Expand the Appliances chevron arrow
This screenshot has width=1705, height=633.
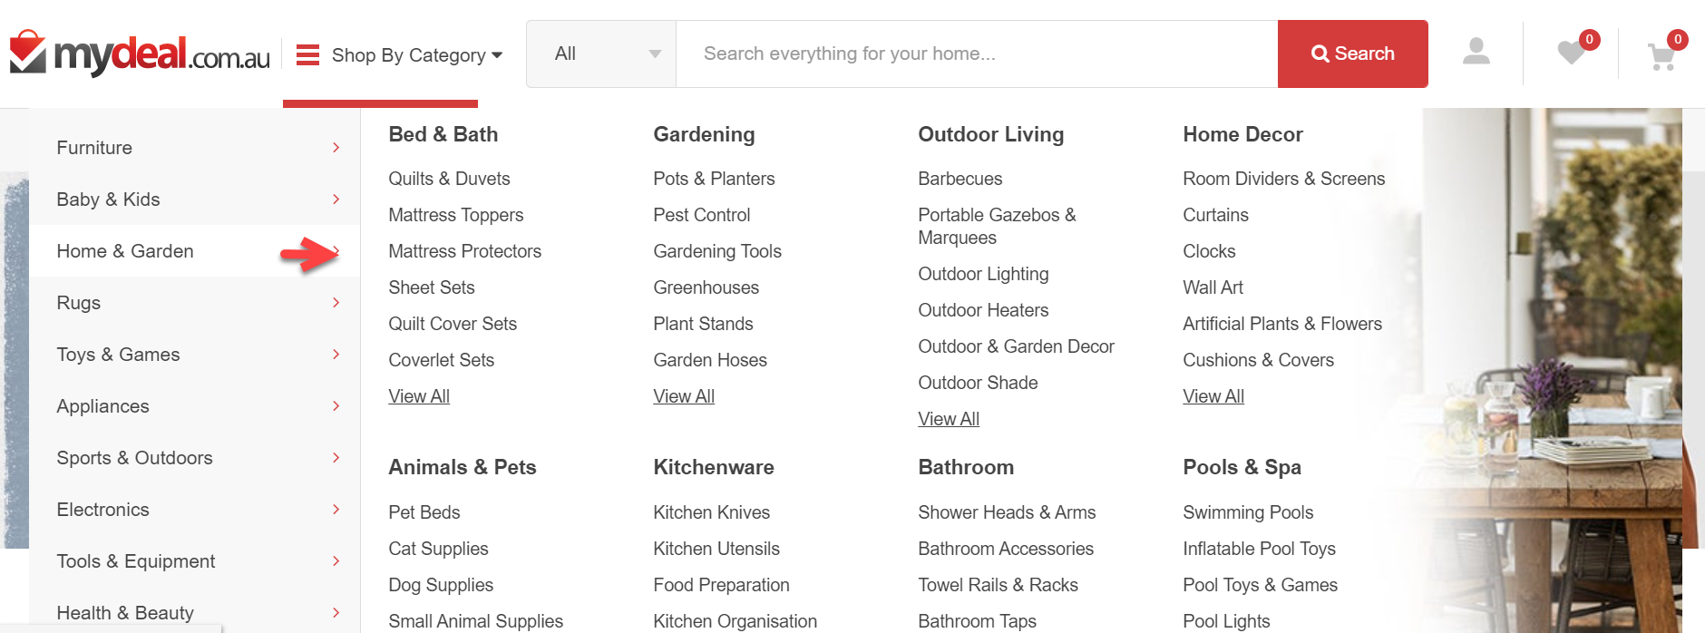tap(336, 406)
